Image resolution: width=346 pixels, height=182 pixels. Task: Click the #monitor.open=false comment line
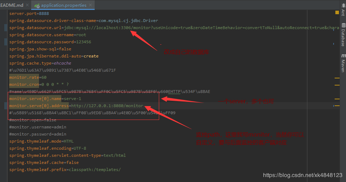pyautogui.click(x=33, y=120)
